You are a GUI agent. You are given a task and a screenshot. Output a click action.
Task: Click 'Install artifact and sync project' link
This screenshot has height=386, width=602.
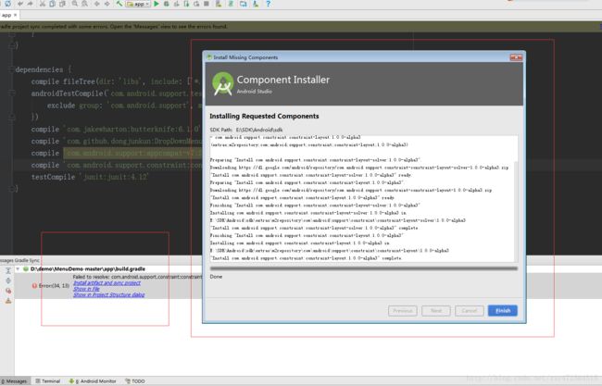click(107, 282)
